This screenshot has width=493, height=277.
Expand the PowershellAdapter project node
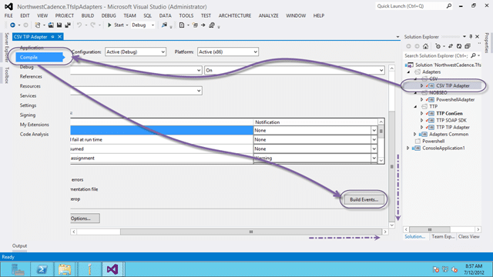tap(422, 99)
